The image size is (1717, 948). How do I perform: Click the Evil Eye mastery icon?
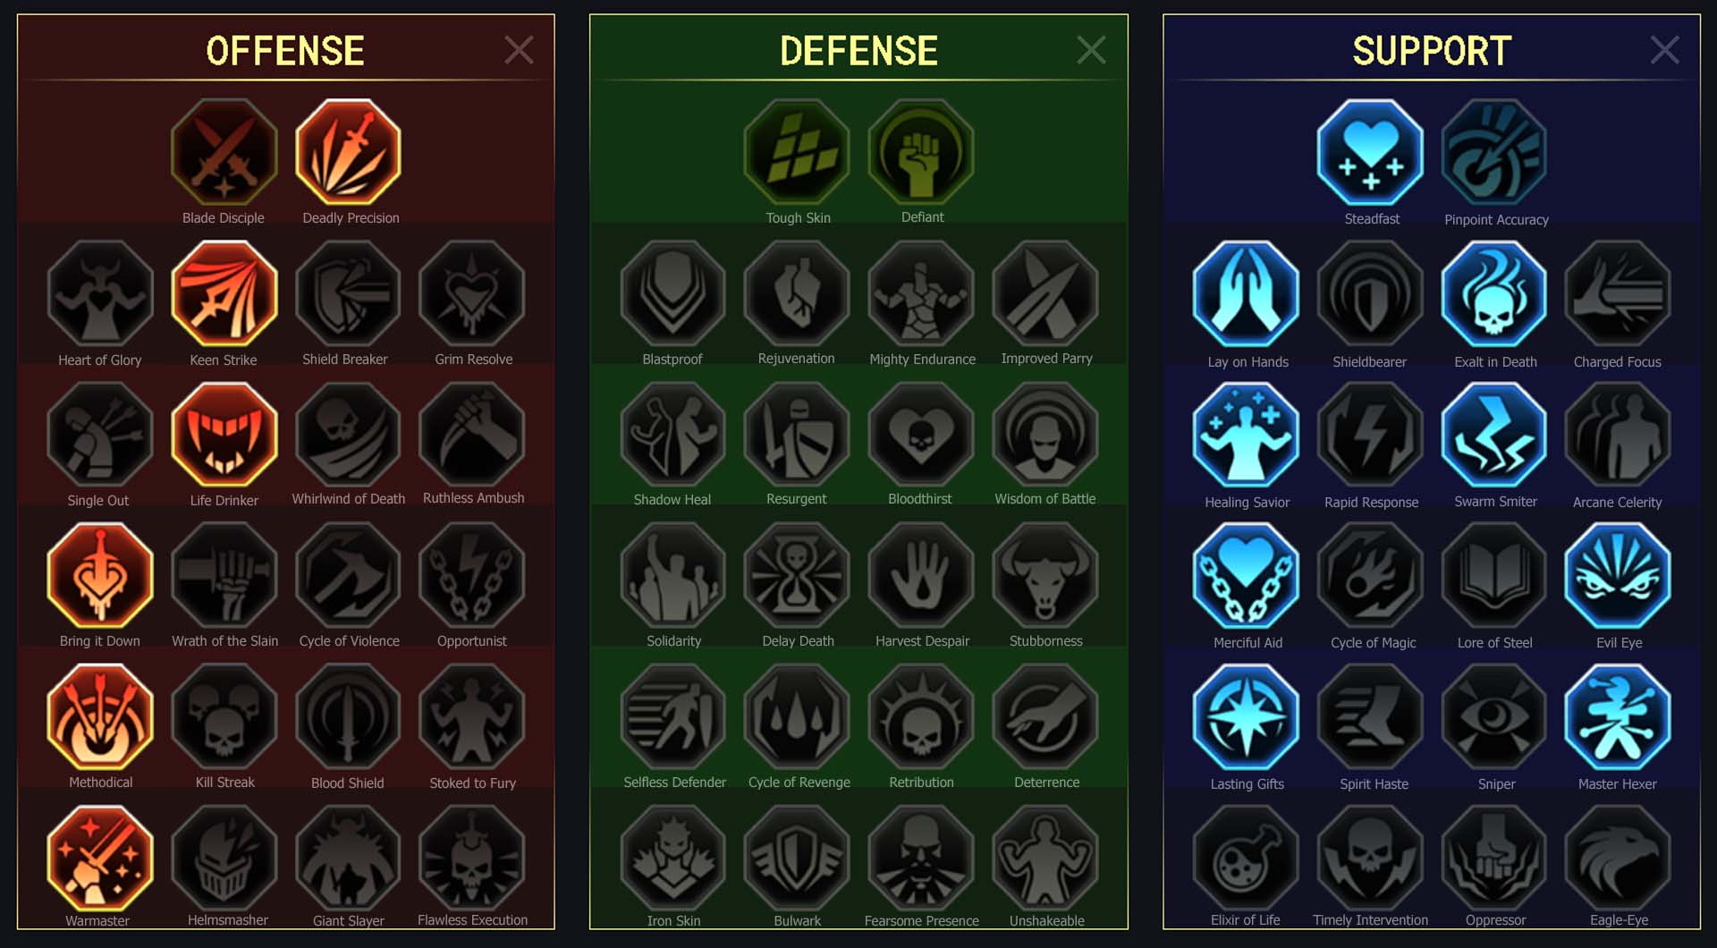click(1618, 576)
